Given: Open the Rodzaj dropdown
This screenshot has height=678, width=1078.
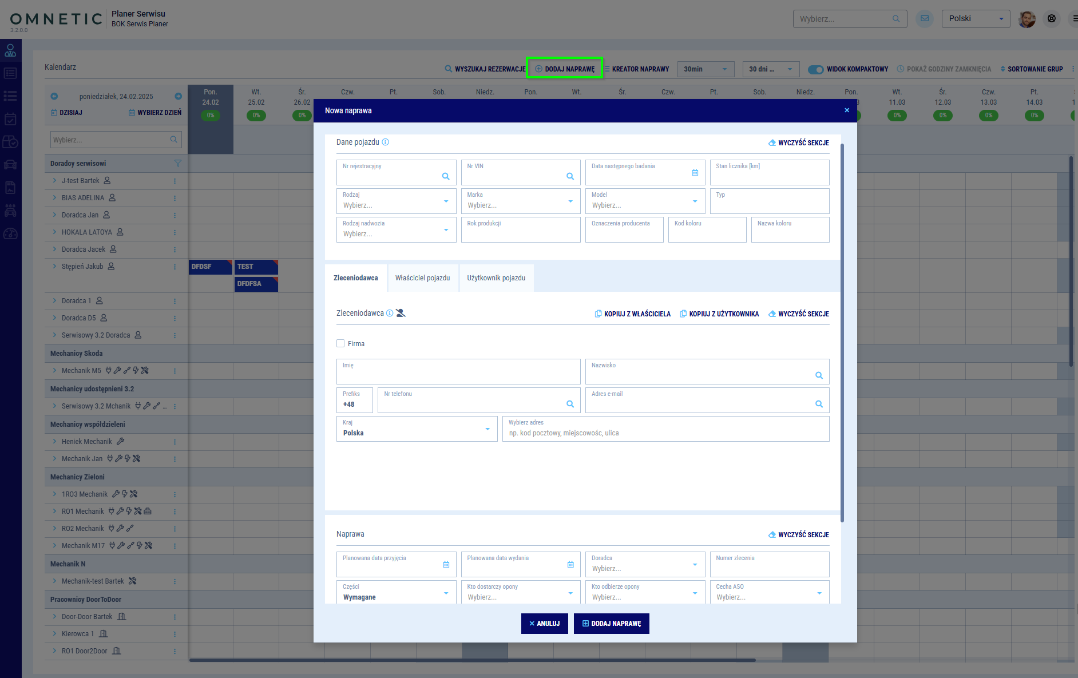Looking at the screenshot, I should coord(396,201).
